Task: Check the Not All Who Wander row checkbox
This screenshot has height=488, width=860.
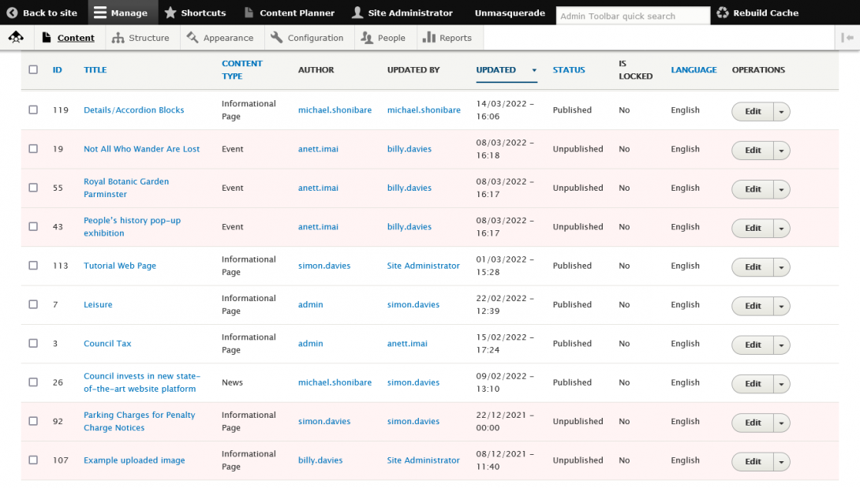Action: (33, 148)
